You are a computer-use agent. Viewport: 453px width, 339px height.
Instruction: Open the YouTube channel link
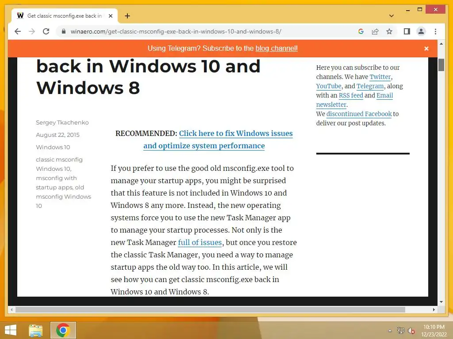coord(329,86)
